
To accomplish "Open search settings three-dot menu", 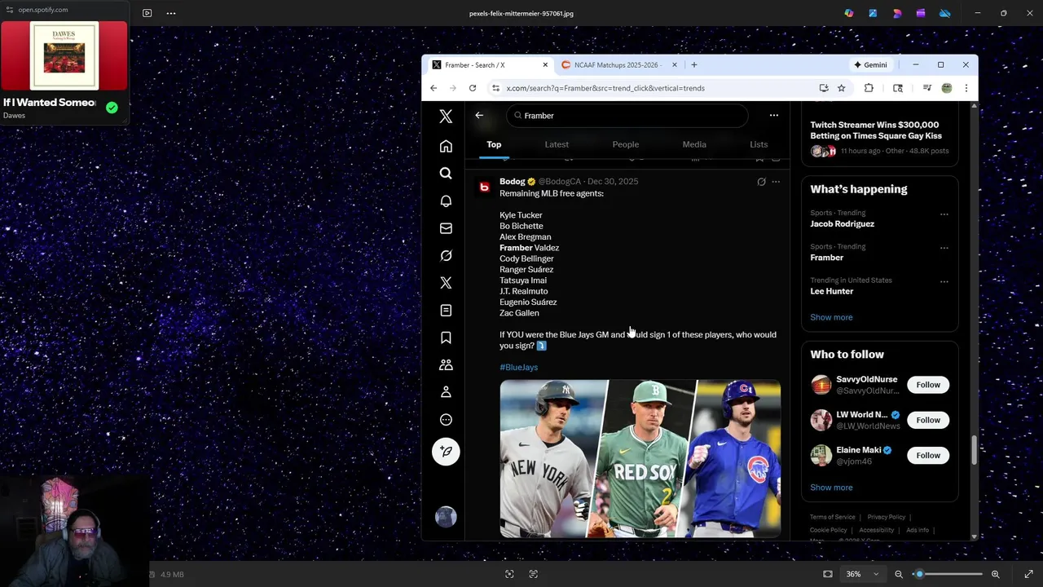I will 773,116.
